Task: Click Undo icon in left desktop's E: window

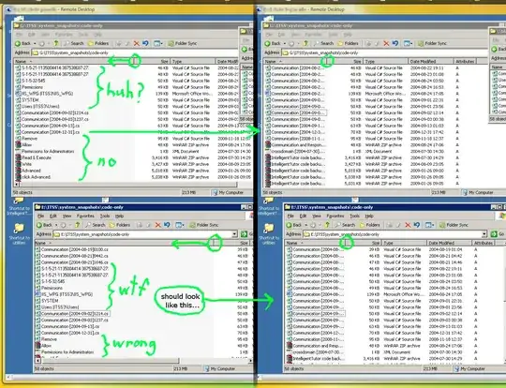Action: coord(167,225)
